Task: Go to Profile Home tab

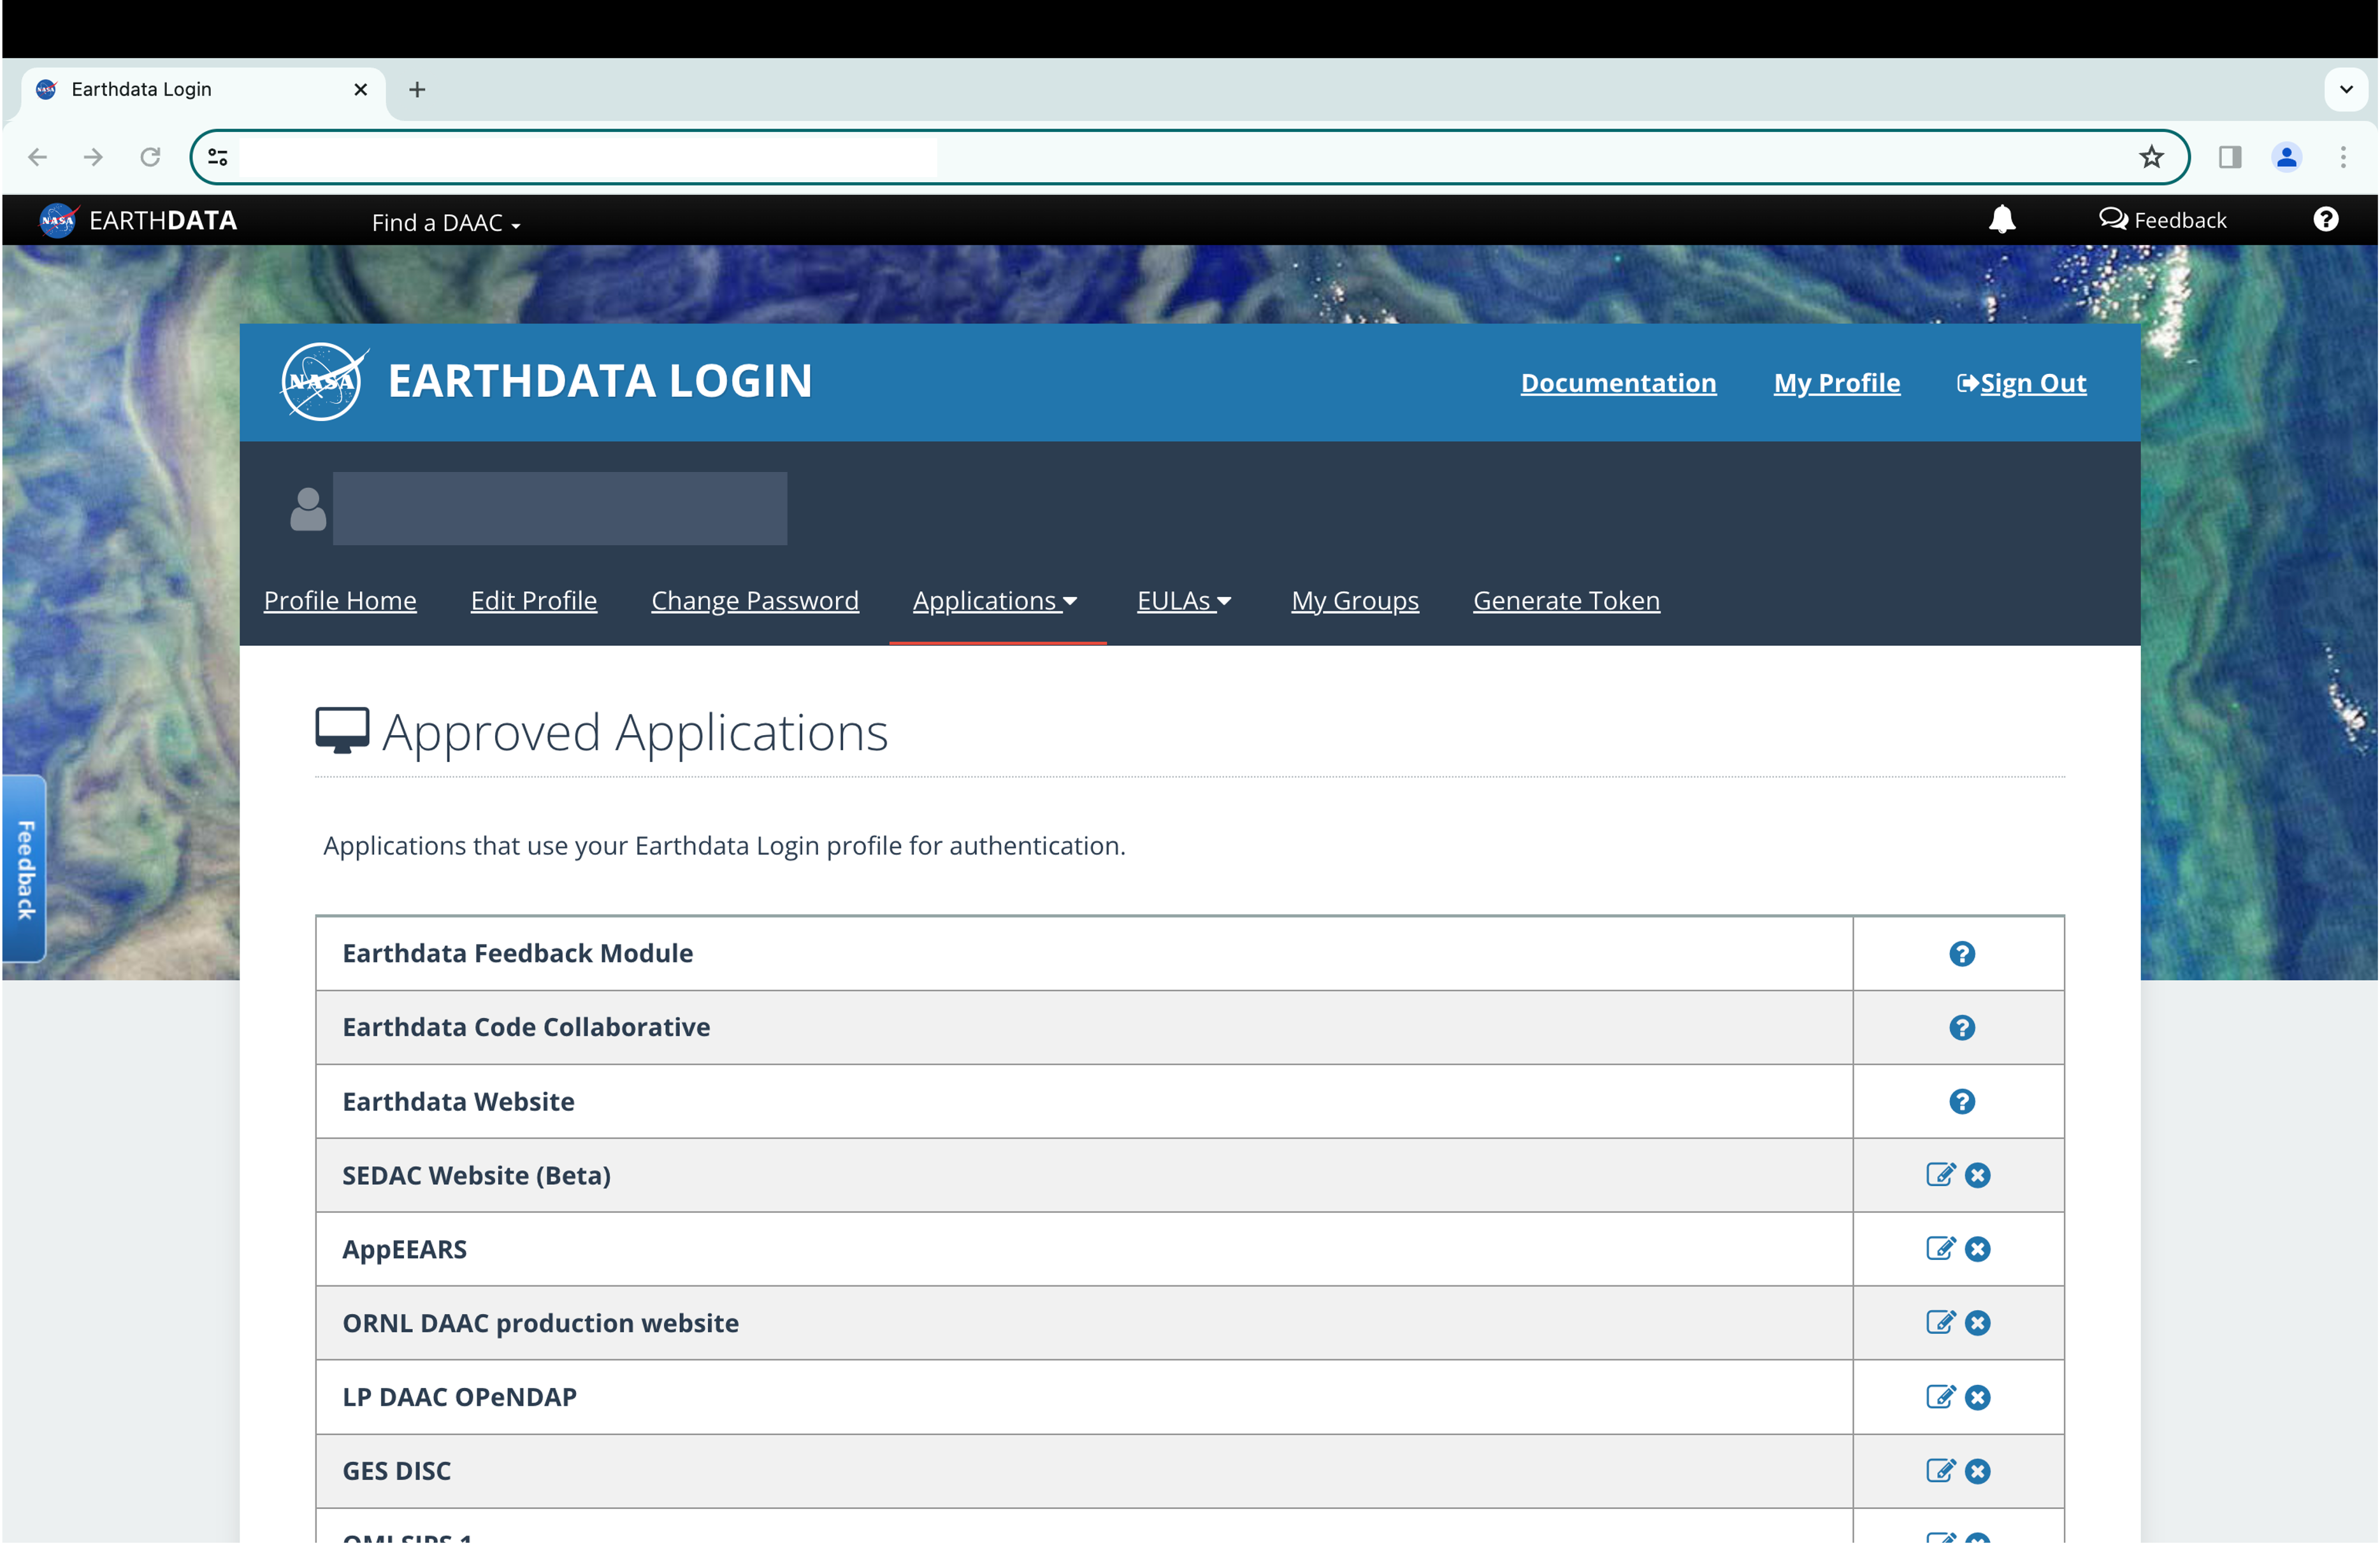Action: pos(340,601)
